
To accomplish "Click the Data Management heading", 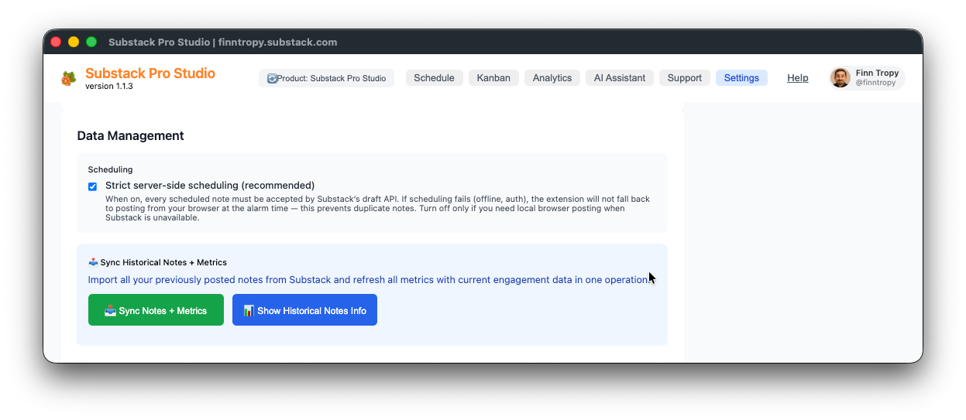I will (130, 136).
